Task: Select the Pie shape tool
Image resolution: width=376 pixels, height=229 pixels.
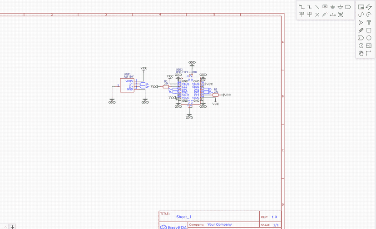Action: 361,45
